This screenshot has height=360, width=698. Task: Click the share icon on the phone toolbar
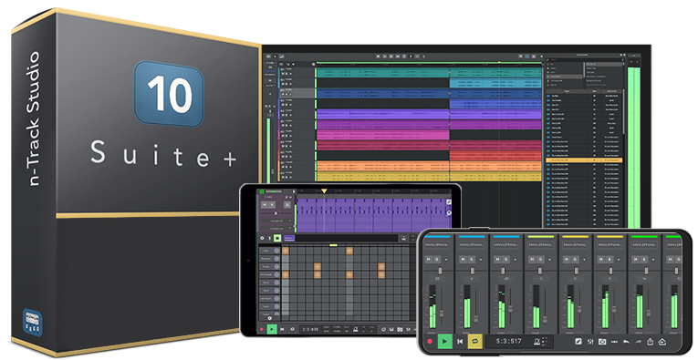click(x=650, y=342)
